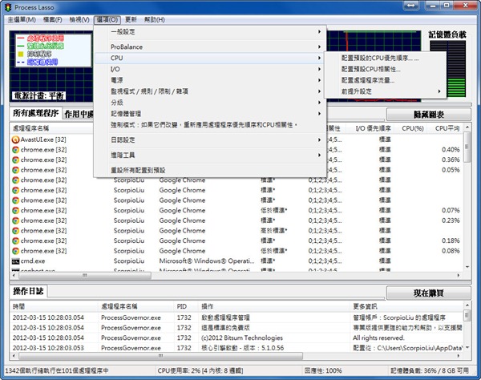
Task: Sort by the CPU平均 column header
Action: [447, 128]
